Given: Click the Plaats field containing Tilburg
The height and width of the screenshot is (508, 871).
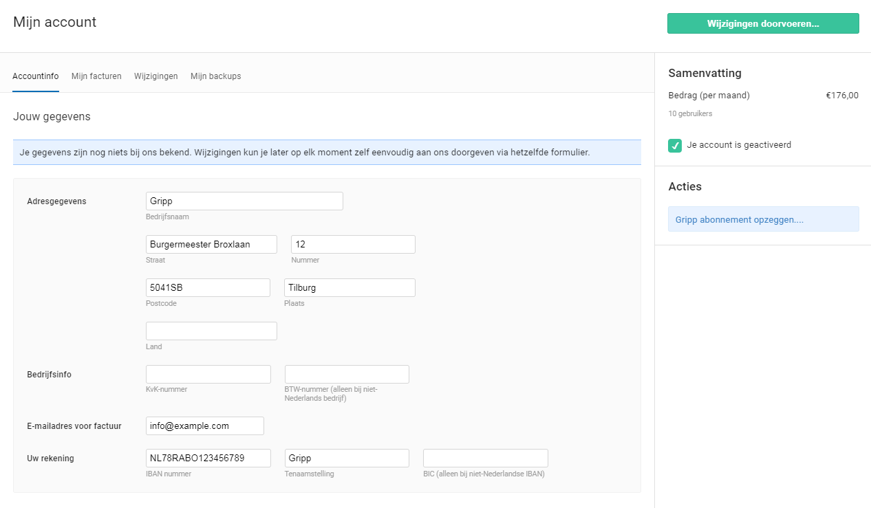Looking at the screenshot, I should 350,288.
